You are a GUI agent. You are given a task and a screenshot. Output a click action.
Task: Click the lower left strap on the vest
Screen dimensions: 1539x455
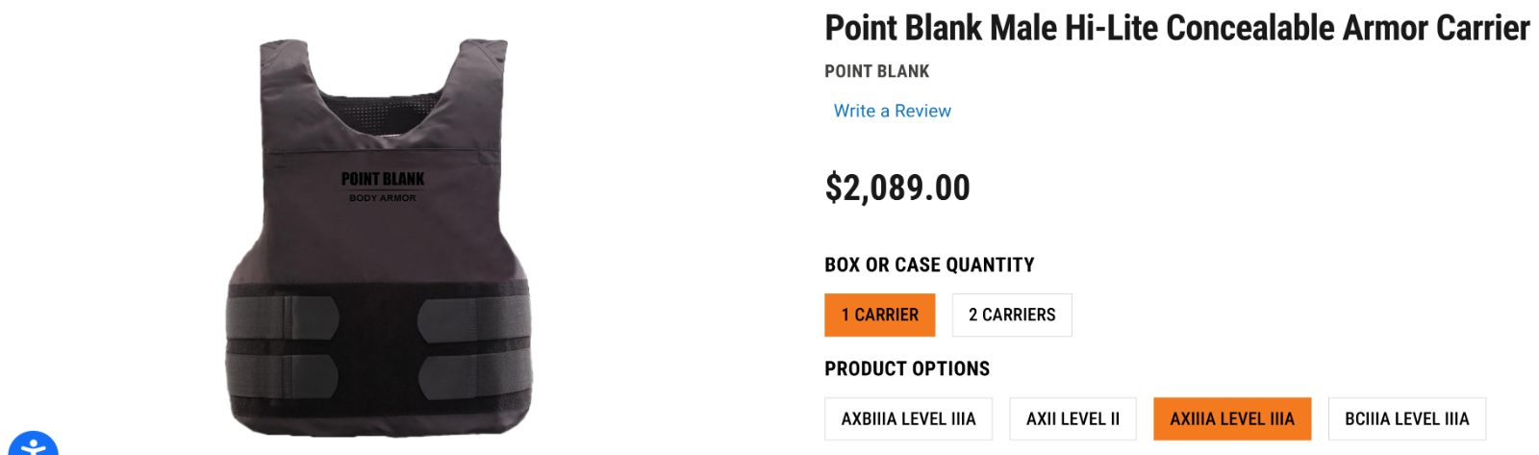point(282,375)
